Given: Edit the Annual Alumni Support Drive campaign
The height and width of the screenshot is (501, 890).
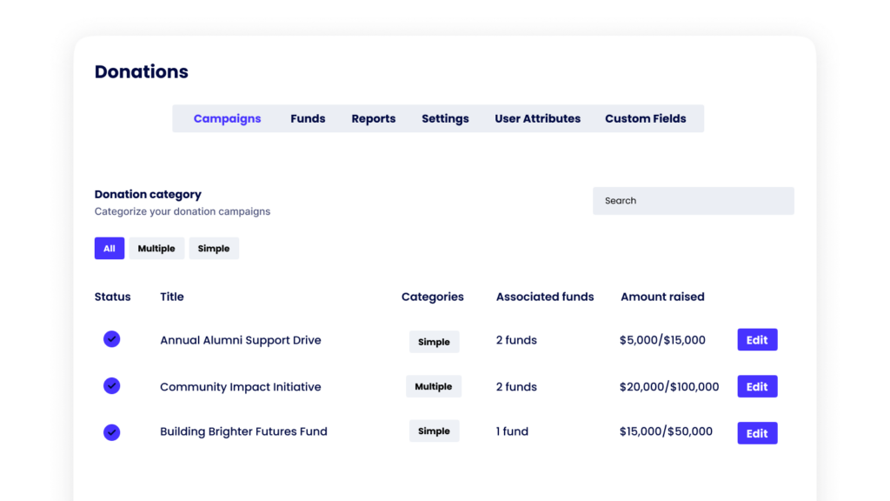Looking at the screenshot, I should 757,340.
